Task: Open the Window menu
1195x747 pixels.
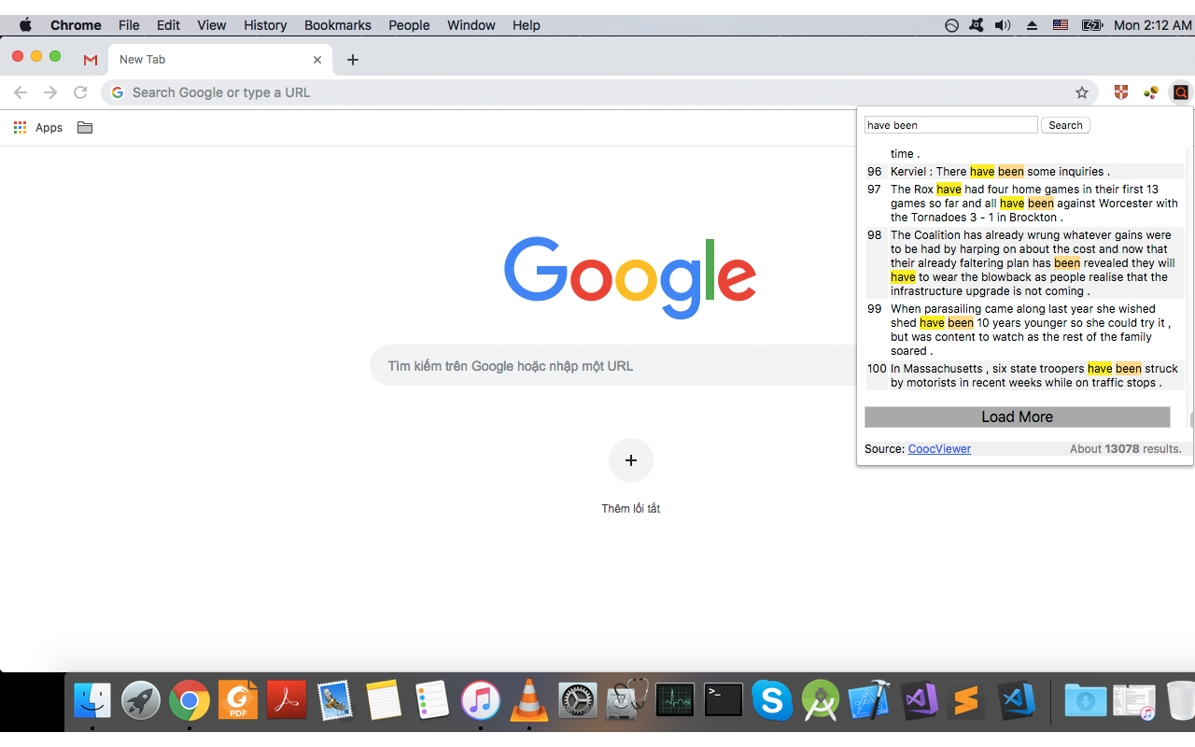Action: (471, 25)
